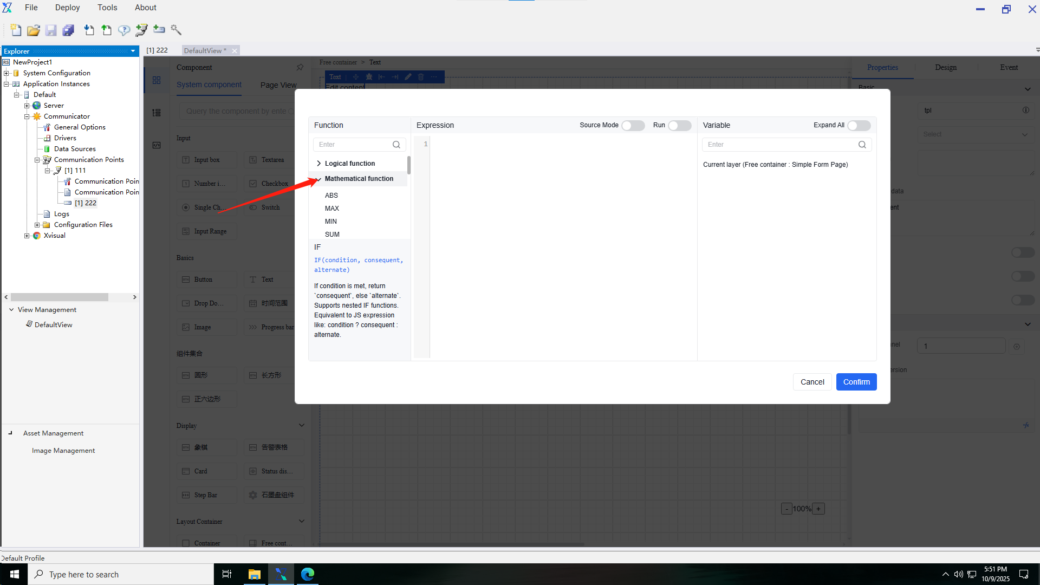The image size is (1040, 585).
Task: Collapse the View Management section
Action: pyautogui.click(x=11, y=310)
